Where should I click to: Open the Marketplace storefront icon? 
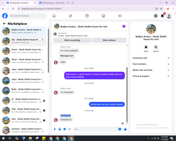[x=103, y=16]
